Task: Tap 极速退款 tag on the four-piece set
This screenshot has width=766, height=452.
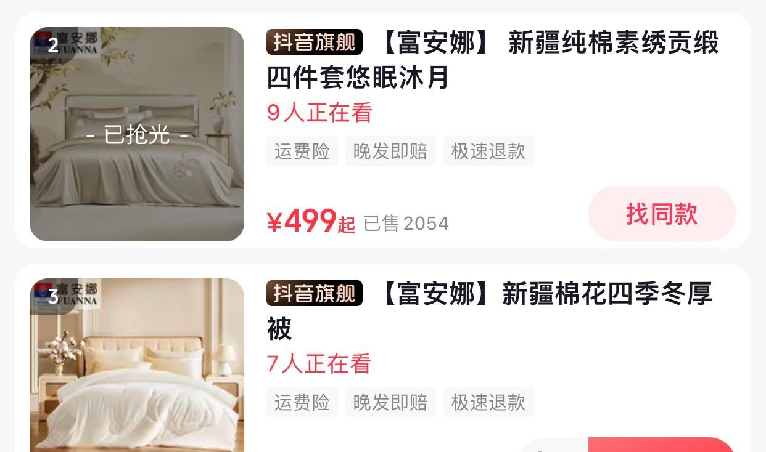Action: [488, 151]
